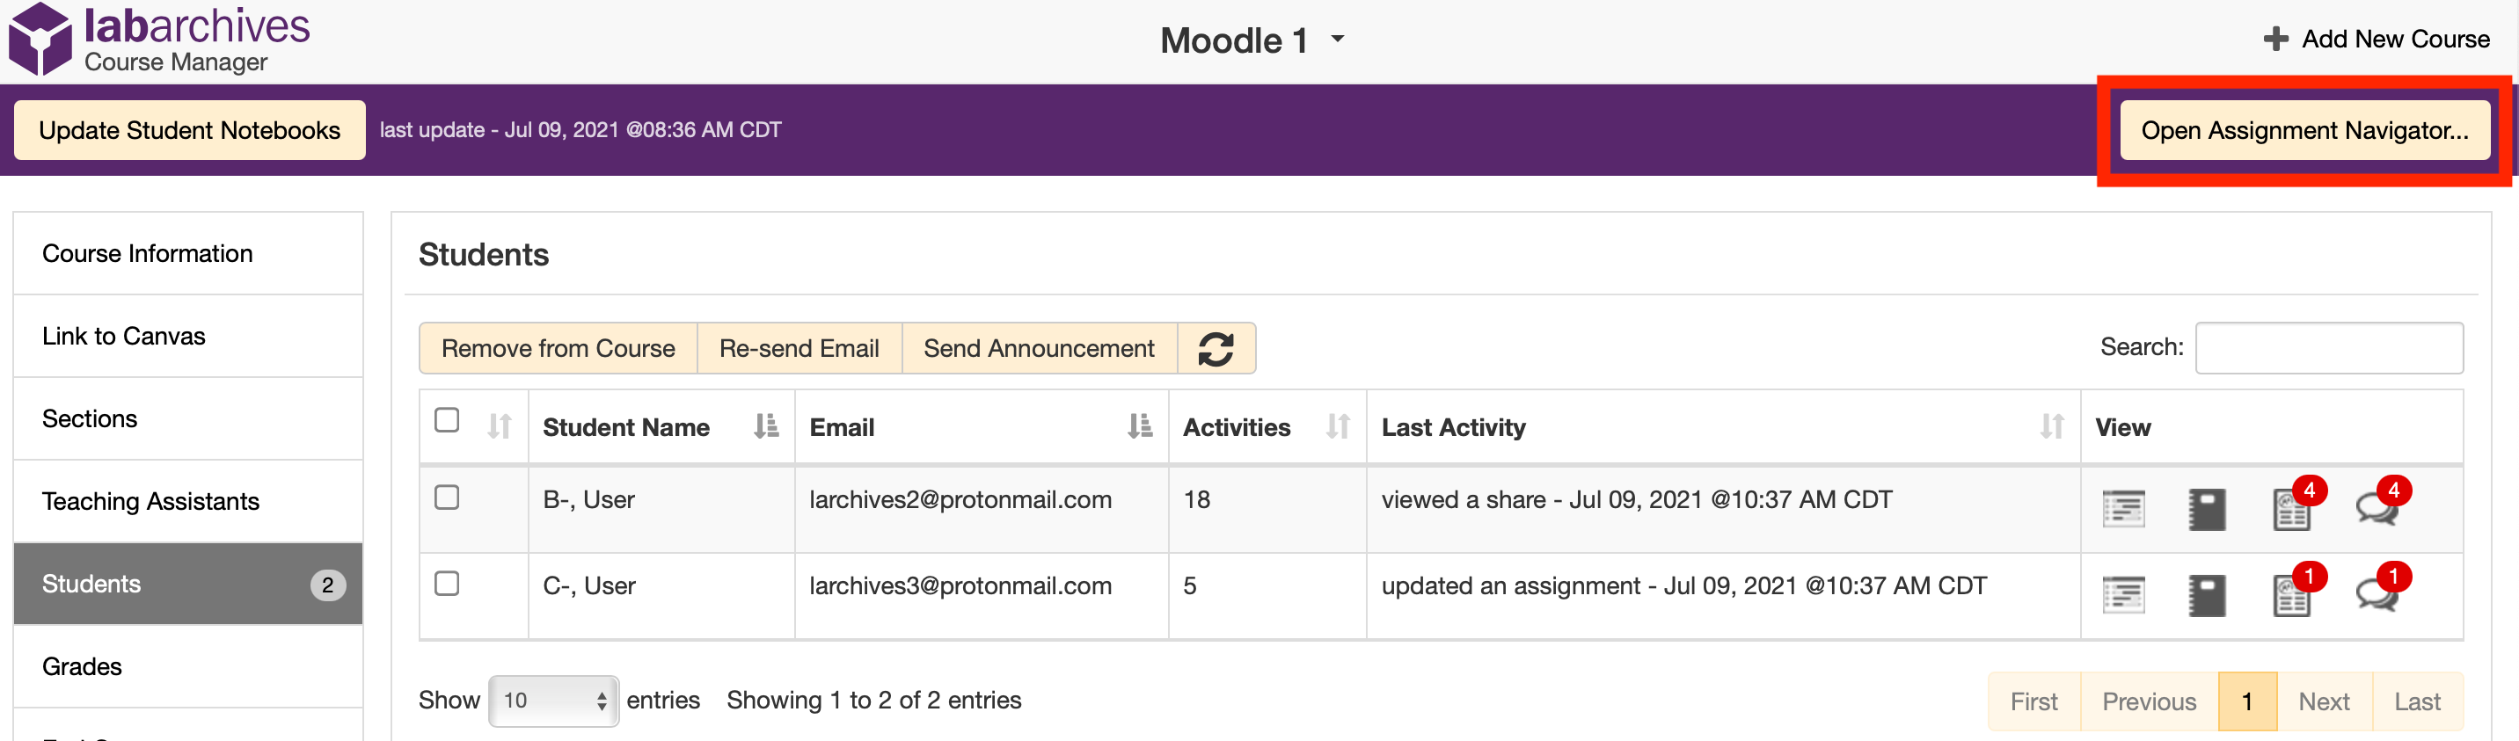Check the box for C-, User
This screenshot has height=741, width=2519.
[447, 584]
